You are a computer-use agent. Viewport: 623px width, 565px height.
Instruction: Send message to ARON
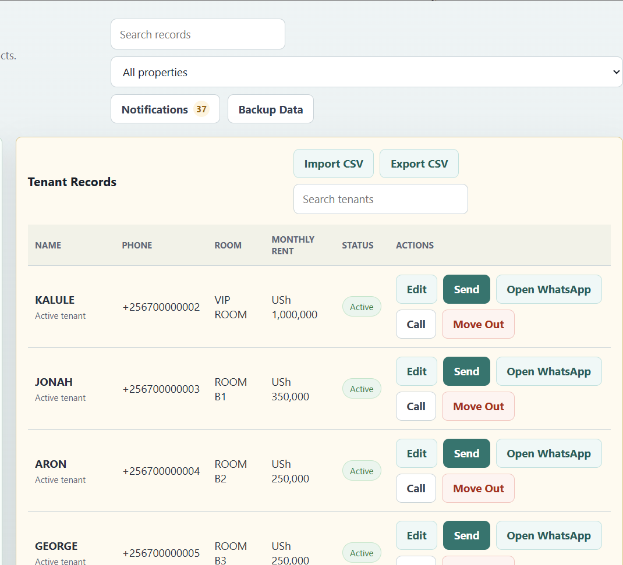click(x=466, y=453)
